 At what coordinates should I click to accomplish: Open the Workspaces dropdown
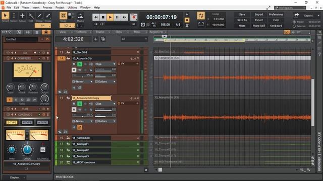290,8
